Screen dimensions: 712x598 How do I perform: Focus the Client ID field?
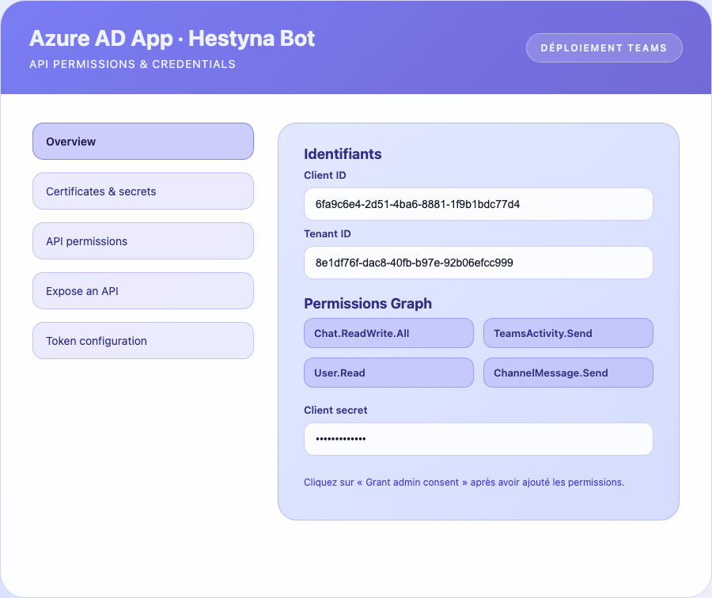[x=478, y=204]
